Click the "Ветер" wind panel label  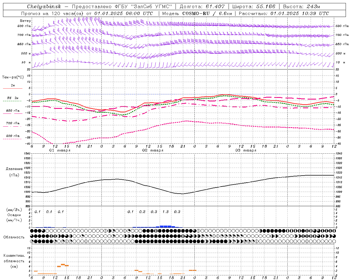[25, 21]
